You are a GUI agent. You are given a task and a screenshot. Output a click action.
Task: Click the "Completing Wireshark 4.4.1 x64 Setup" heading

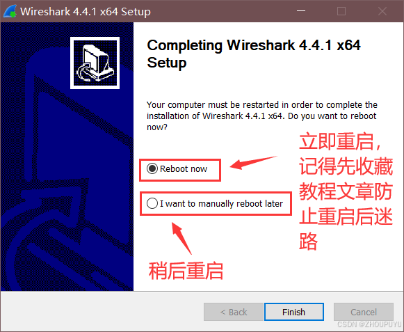254,54
